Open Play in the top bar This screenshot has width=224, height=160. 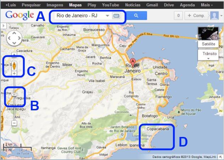tap(92, 5)
